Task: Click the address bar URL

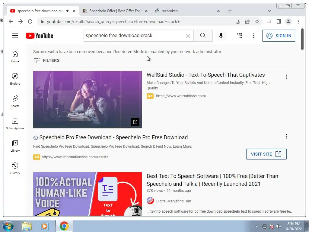Action: (x=113, y=21)
